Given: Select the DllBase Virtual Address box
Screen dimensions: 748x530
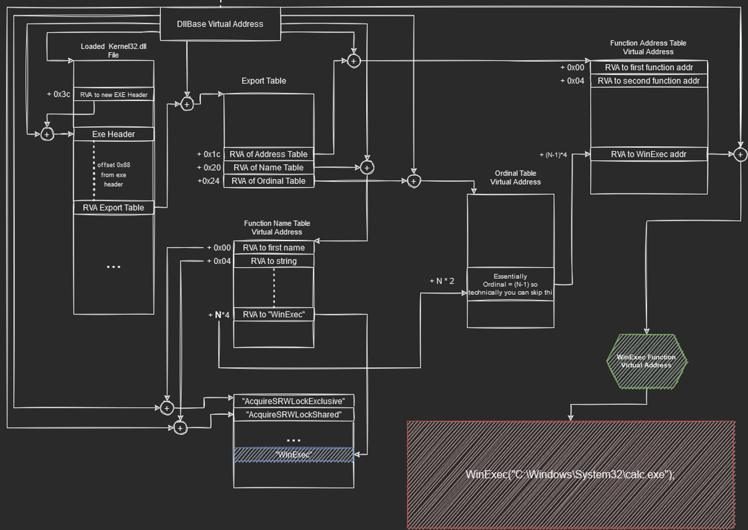Looking at the screenshot, I should (x=220, y=24).
